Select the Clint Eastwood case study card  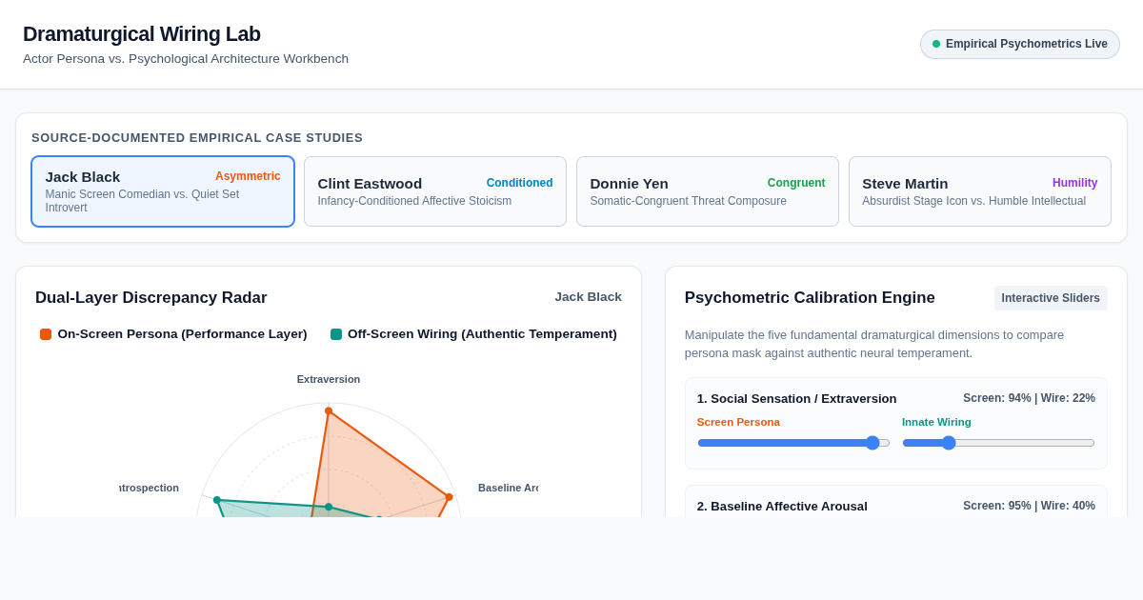pos(435,191)
